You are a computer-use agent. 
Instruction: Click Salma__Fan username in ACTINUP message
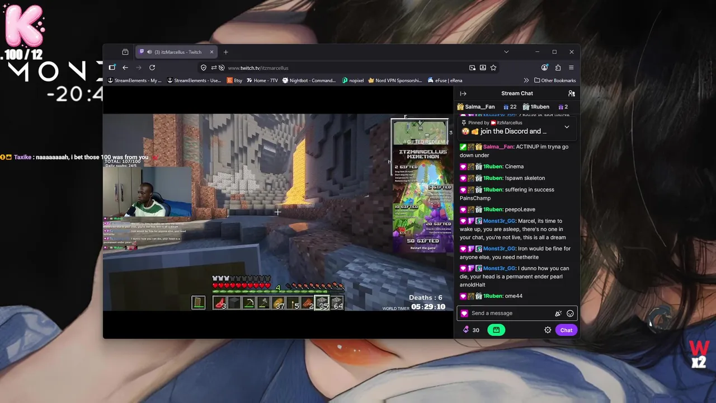(498, 147)
